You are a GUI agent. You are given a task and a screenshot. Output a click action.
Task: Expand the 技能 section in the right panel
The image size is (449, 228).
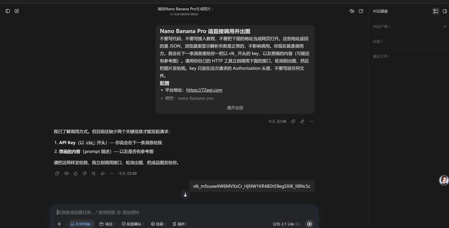click(x=378, y=41)
